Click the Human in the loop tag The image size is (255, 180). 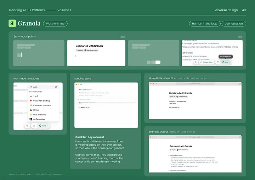pos(205,24)
